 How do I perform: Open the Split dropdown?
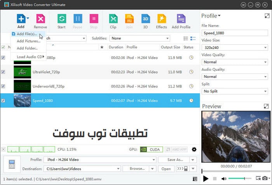[x=235, y=91]
